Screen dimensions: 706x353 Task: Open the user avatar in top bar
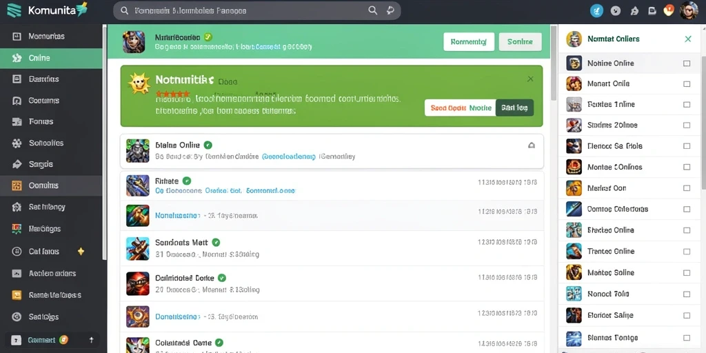point(689,11)
